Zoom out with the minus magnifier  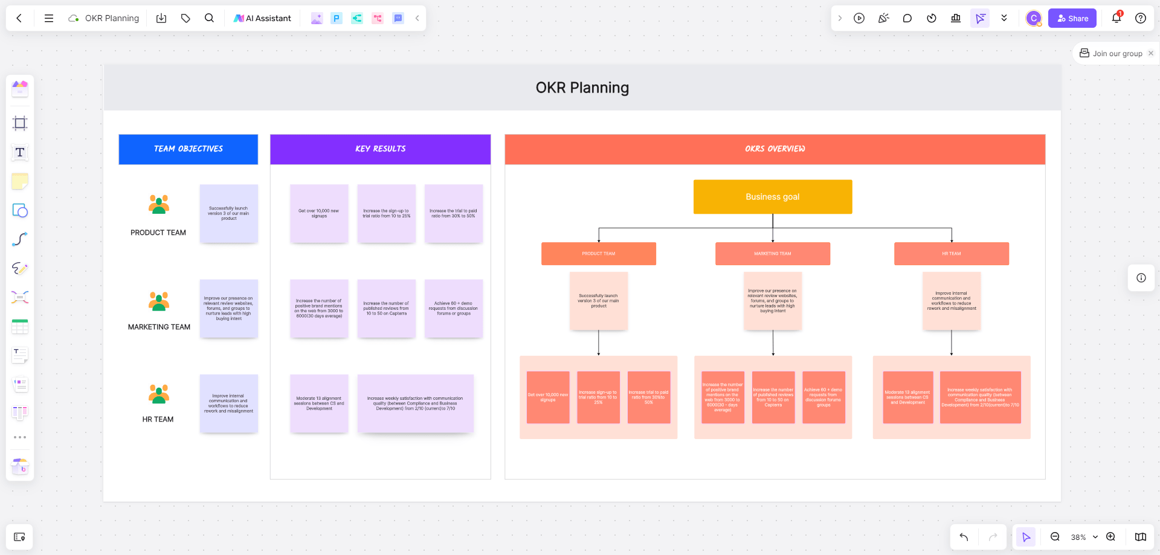(1055, 537)
